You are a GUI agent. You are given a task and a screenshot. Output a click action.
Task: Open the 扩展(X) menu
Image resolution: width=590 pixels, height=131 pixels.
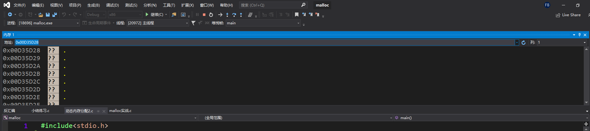188,5
